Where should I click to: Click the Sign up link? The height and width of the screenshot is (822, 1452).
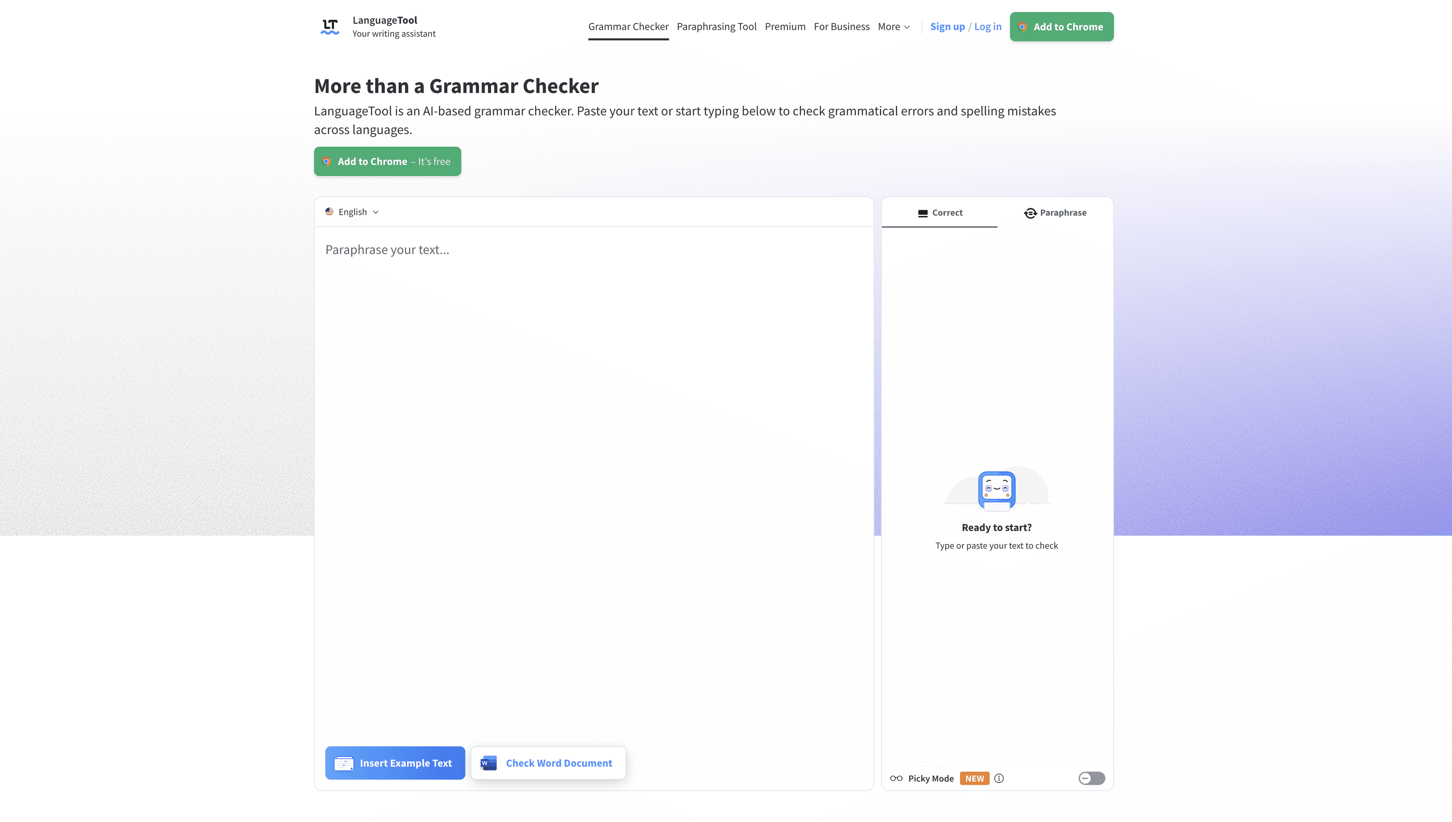click(947, 26)
